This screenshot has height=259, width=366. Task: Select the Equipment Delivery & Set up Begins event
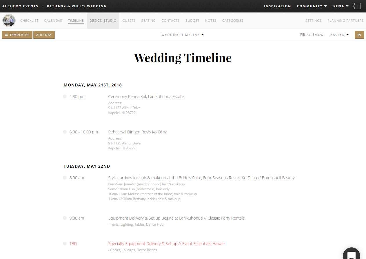coord(176,218)
